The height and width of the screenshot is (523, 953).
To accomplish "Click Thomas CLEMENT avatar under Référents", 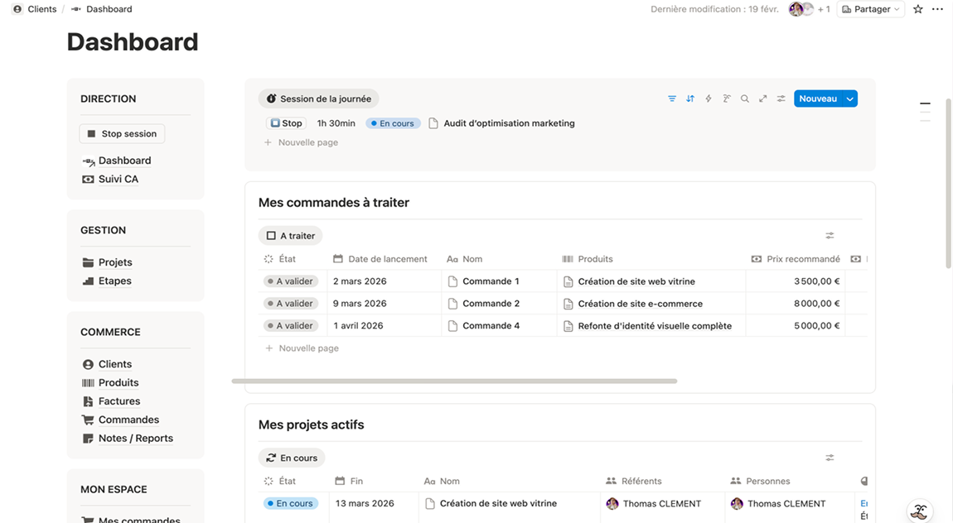I will [612, 504].
